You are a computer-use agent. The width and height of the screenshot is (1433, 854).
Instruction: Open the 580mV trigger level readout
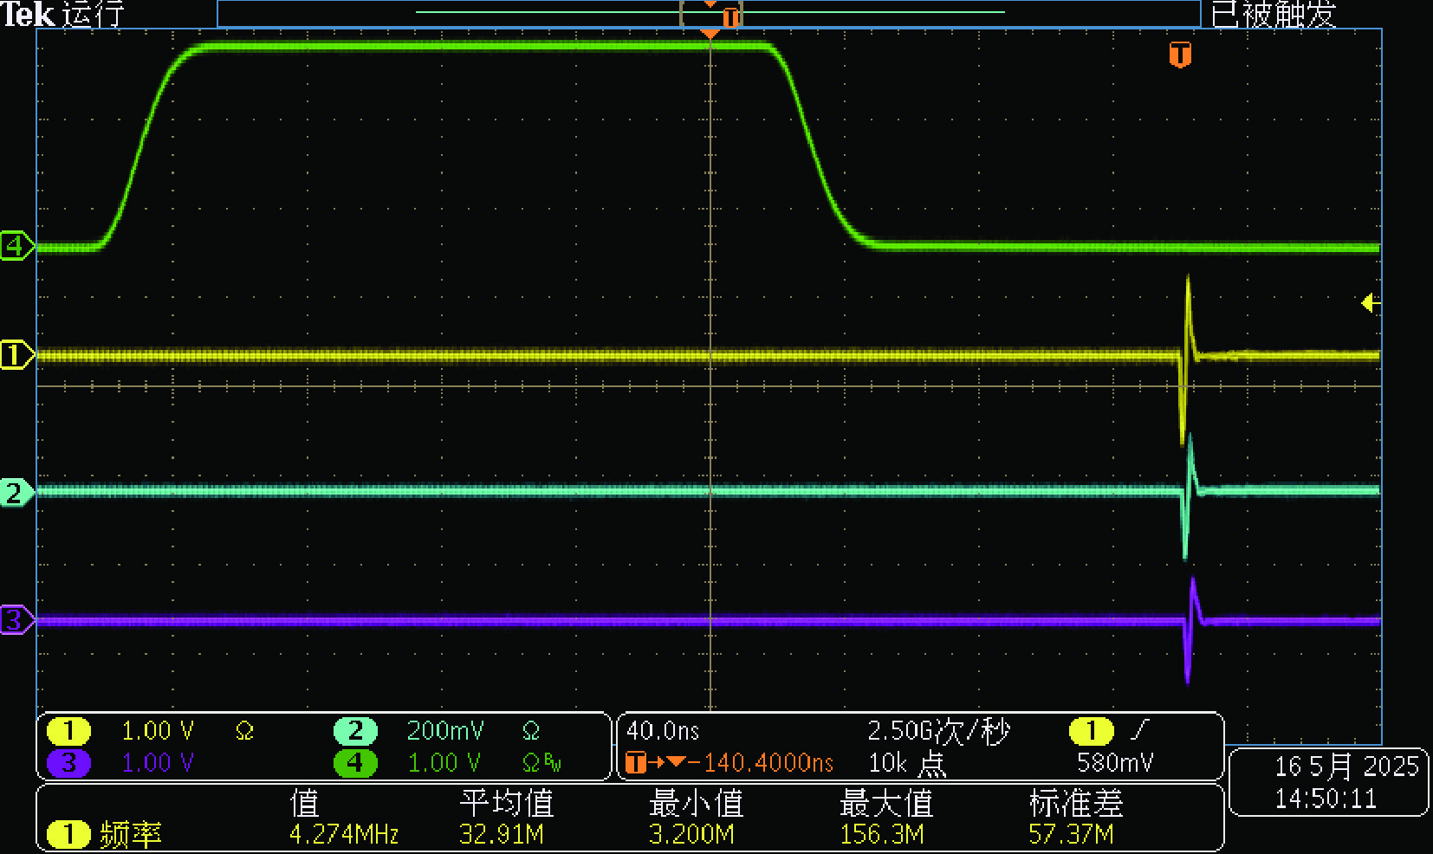(x=1115, y=763)
